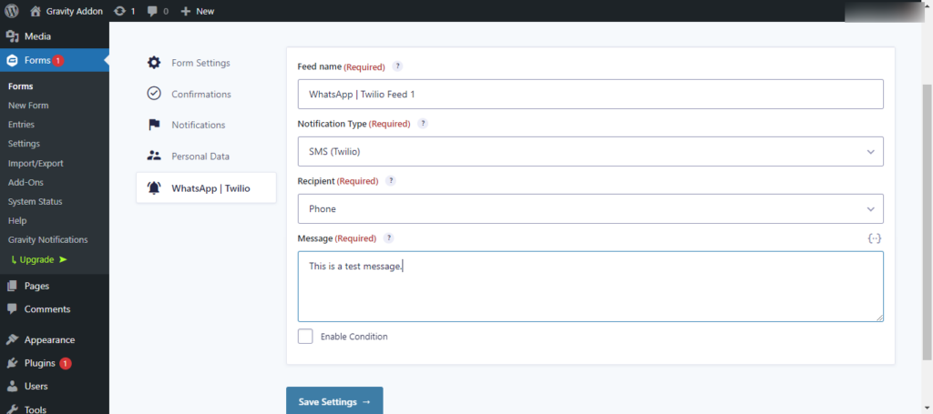The image size is (933, 414).
Task: Go to the Personal Data tab
Action: coord(200,157)
